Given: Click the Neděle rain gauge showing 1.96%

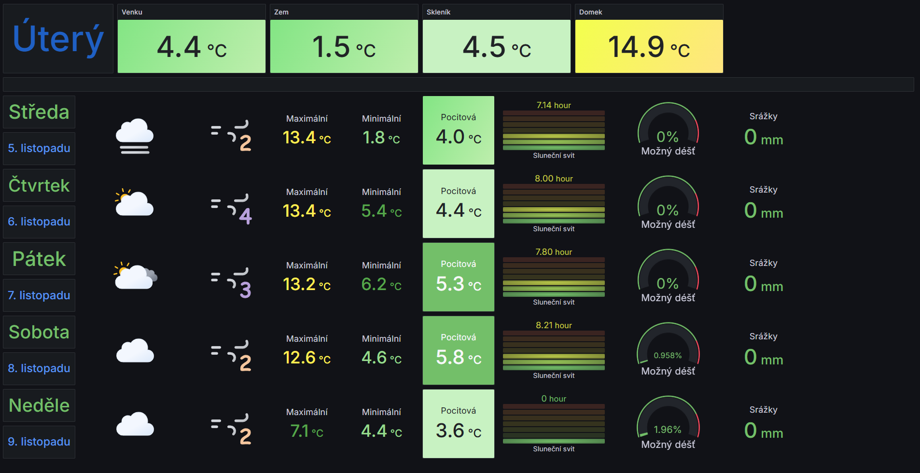Looking at the screenshot, I should point(668,423).
